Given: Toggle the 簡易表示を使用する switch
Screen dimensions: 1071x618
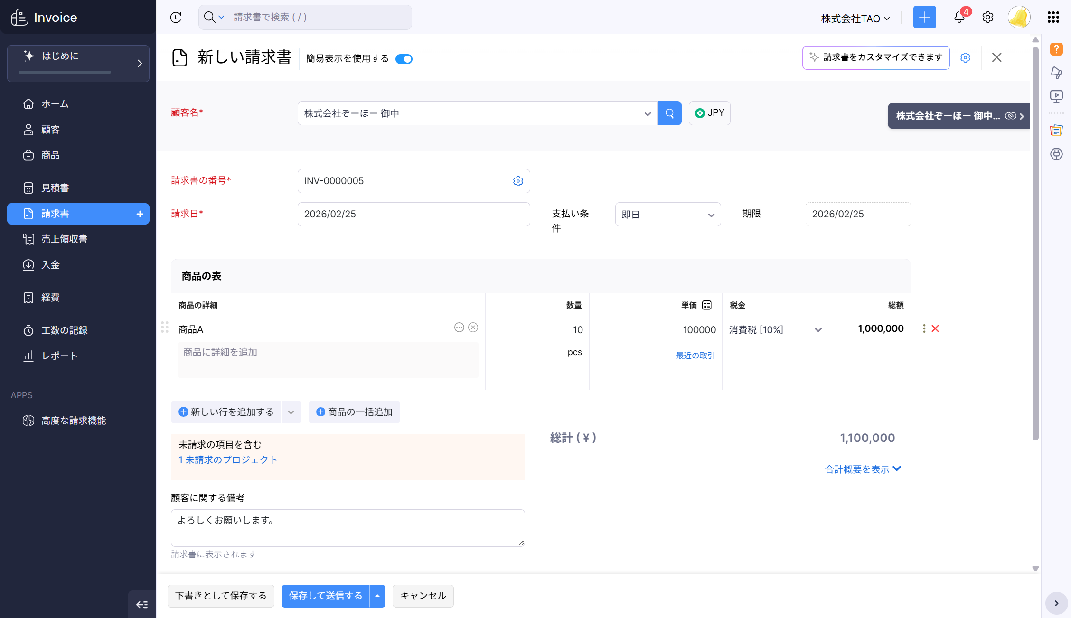Looking at the screenshot, I should [404, 59].
